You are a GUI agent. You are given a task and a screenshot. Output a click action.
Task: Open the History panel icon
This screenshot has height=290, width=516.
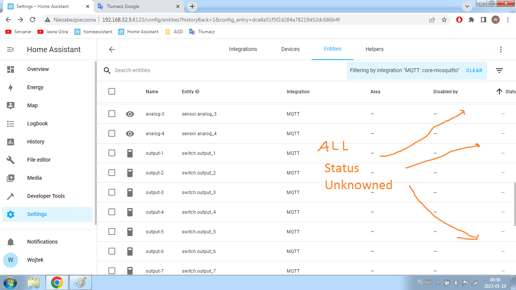[11, 142]
